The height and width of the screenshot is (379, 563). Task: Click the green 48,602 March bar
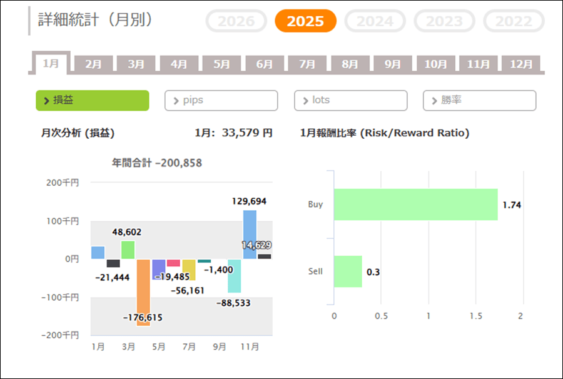128,250
